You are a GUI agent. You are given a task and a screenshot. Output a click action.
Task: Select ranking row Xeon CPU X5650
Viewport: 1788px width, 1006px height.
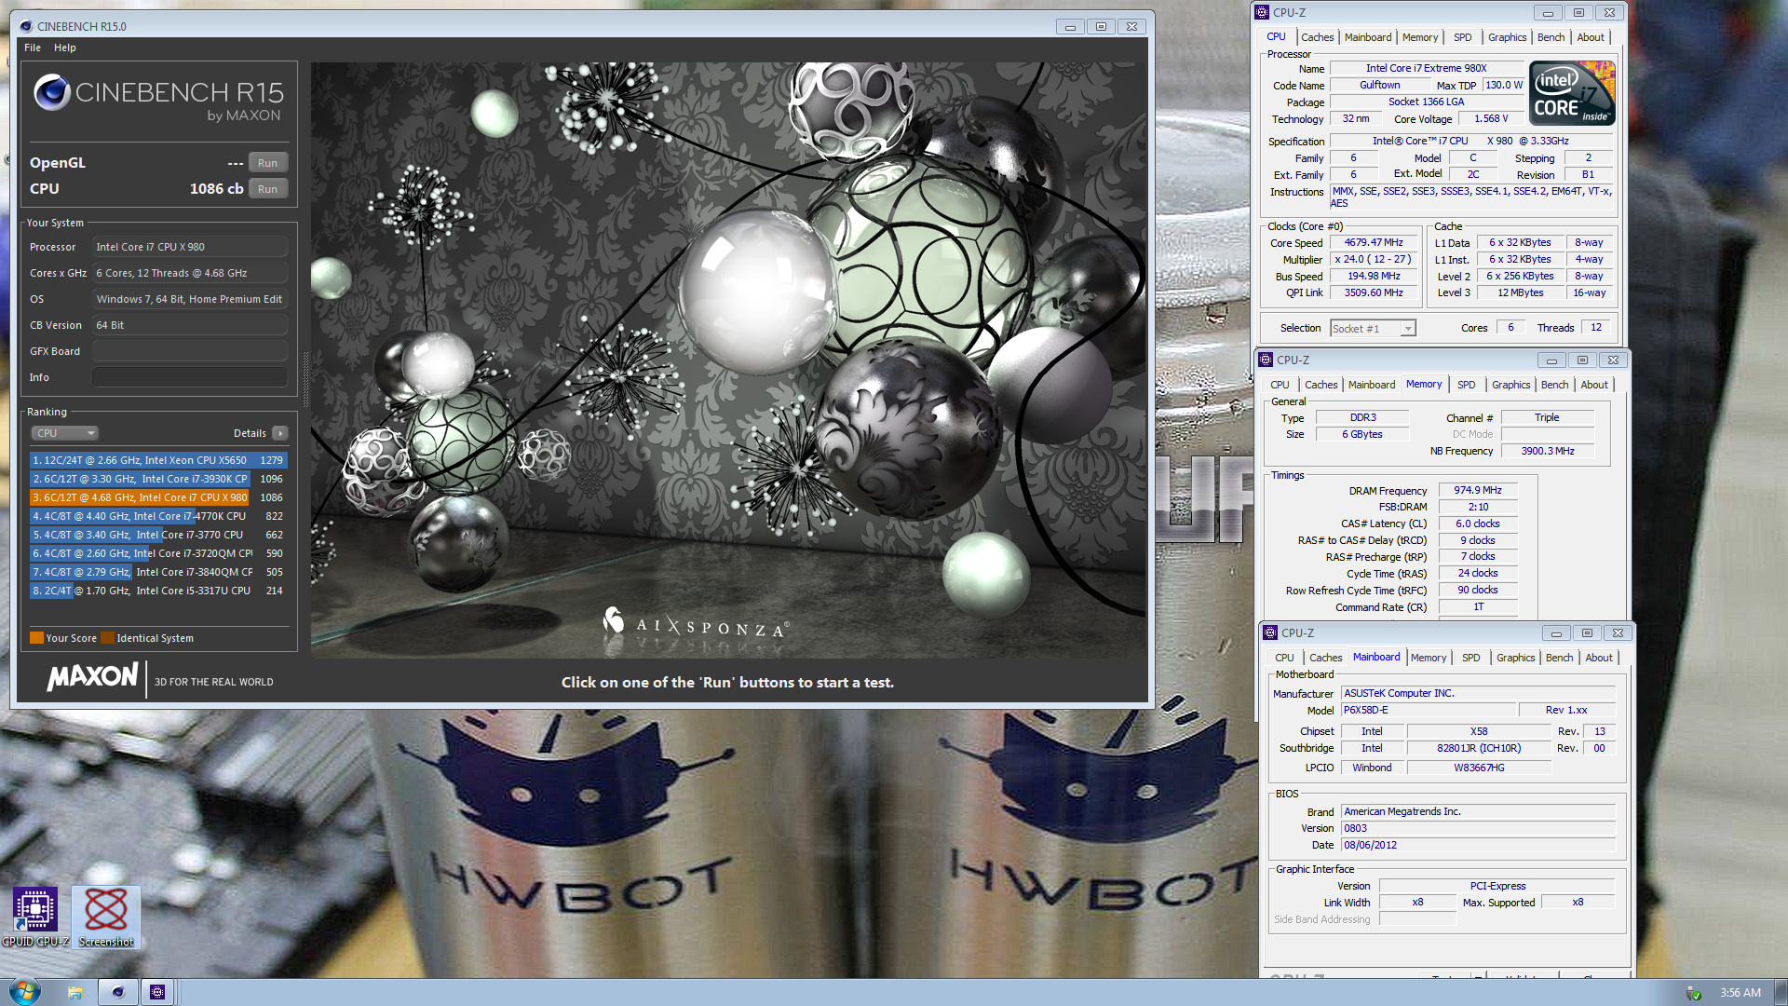point(158,460)
